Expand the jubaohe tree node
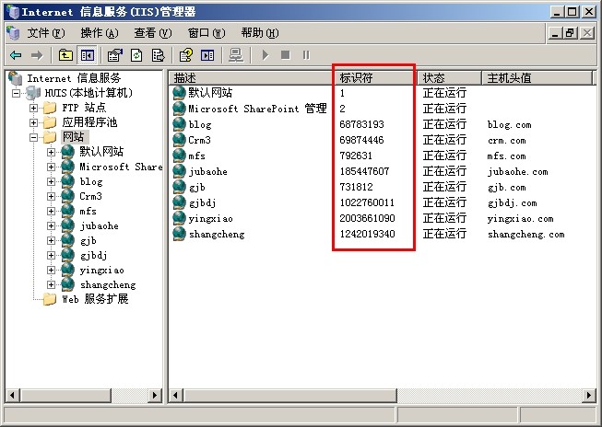The height and width of the screenshot is (427, 602). pos(51,225)
